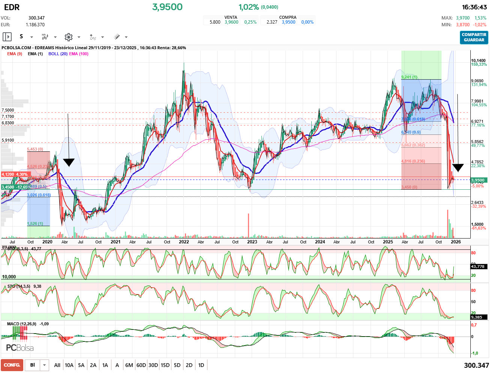The image size is (494, 373).
Task: Toggle the EMA (100) indicator label
Action: [x=79, y=54]
